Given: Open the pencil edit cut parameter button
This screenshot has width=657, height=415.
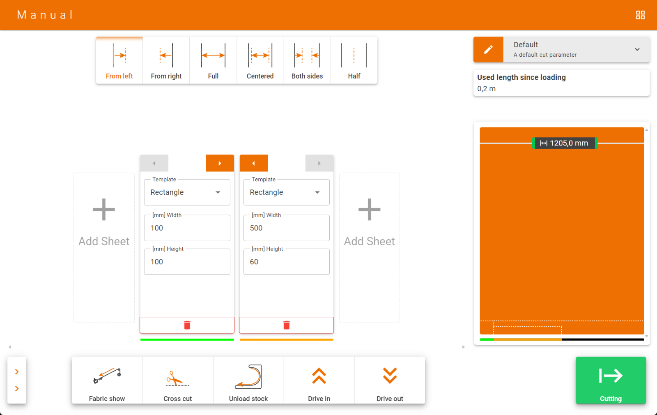Looking at the screenshot, I should (488, 50).
